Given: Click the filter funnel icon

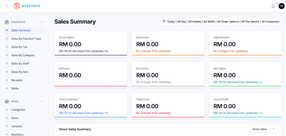Looking at the screenshot, I should coord(164,22).
